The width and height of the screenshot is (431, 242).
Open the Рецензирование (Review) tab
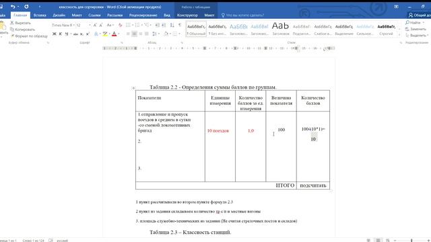[143, 15]
